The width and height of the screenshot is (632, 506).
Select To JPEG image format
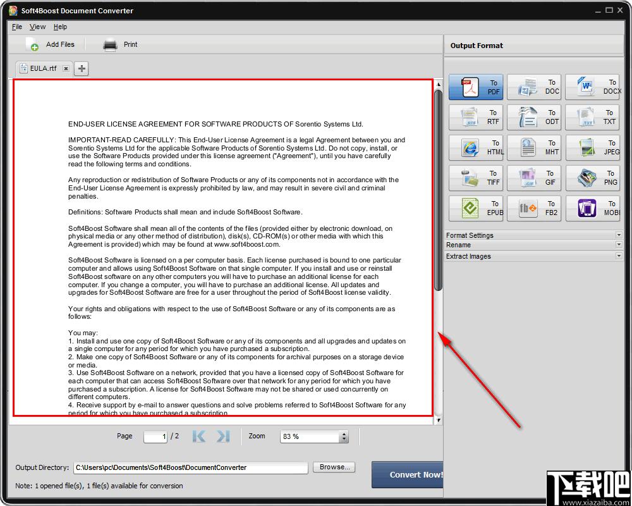(593, 147)
